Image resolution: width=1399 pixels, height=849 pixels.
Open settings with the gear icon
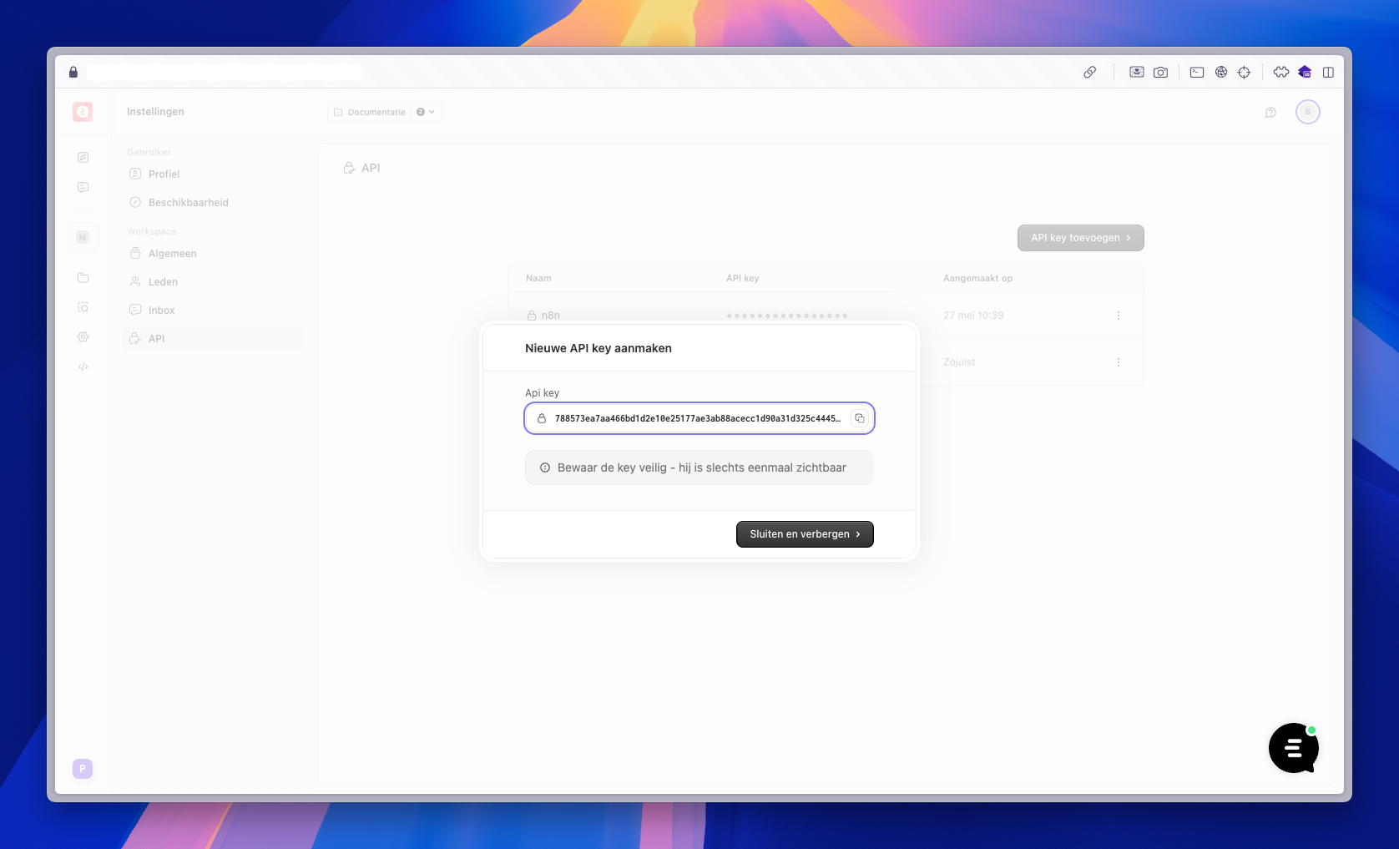point(83,336)
